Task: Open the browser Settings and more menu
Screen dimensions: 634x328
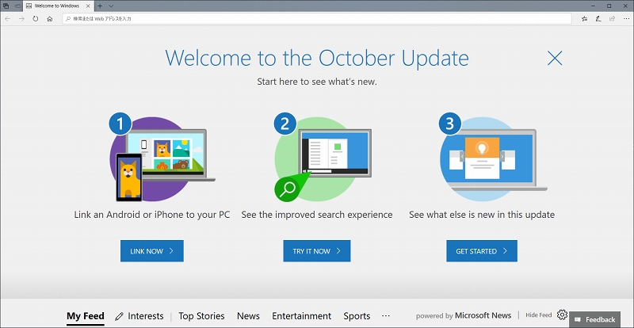Action: tap(625, 18)
